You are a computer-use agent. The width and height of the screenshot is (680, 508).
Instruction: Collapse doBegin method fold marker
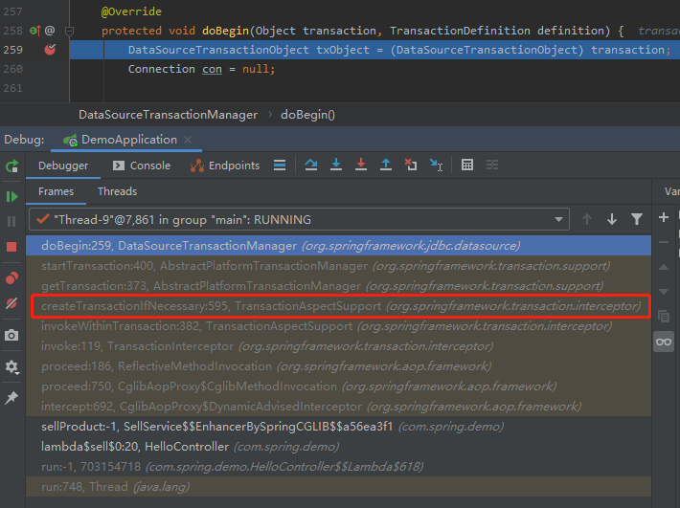(x=69, y=31)
